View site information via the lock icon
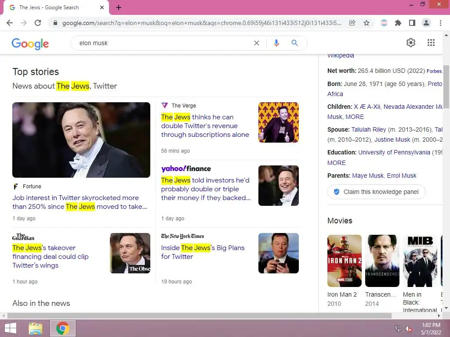The width and height of the screenshot is (450, 337). pyautogui.click(x=55, y=23)
